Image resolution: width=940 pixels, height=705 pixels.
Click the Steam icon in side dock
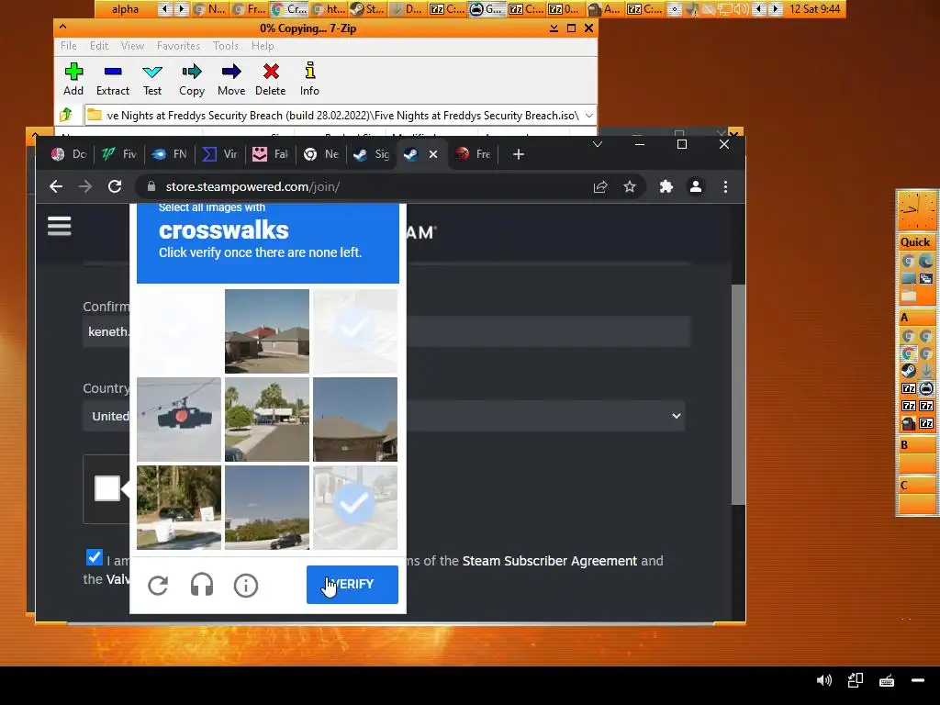(x=908, y=371)
